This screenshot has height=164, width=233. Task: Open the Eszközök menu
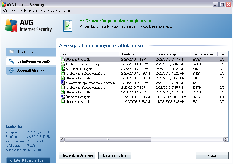coord(54,11)
